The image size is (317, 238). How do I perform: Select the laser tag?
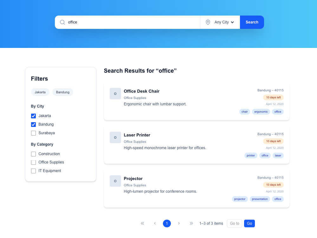tap(278, 155)
